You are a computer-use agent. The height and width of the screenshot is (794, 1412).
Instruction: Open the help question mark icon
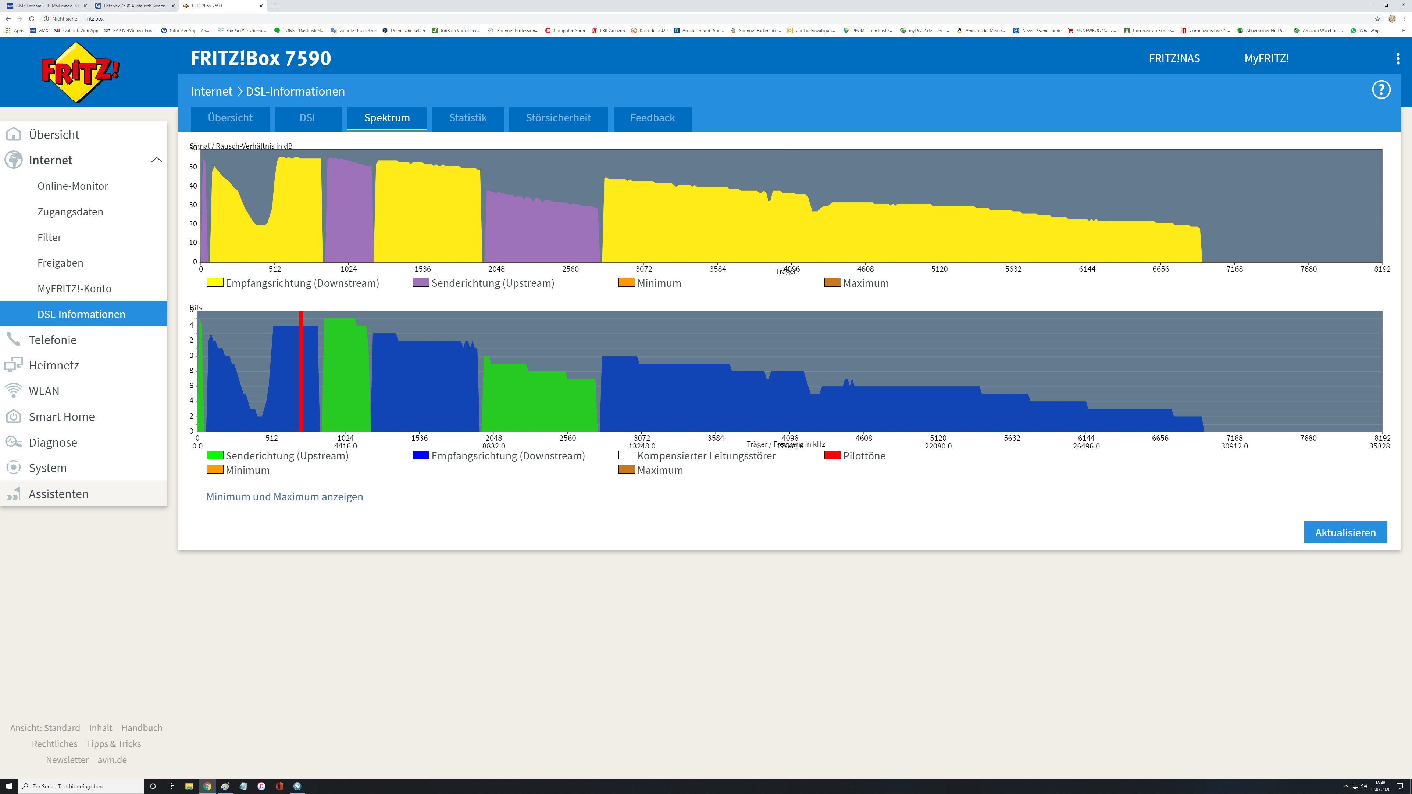click(1381, 89)
